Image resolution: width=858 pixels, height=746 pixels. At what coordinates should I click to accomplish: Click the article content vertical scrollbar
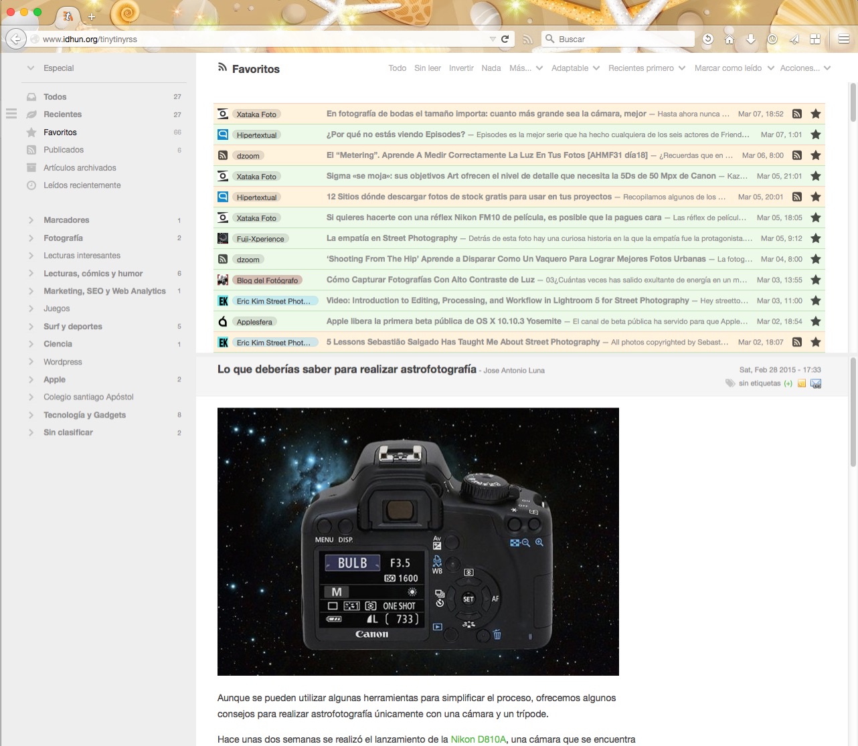[853, 411]
